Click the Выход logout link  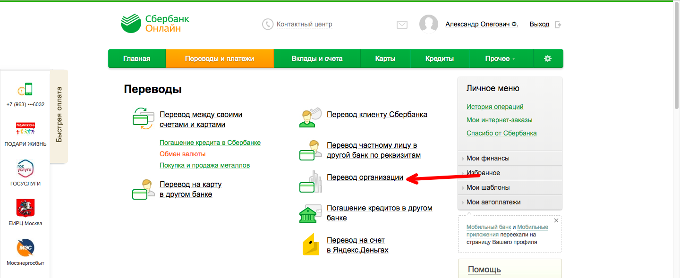[539, 24]
